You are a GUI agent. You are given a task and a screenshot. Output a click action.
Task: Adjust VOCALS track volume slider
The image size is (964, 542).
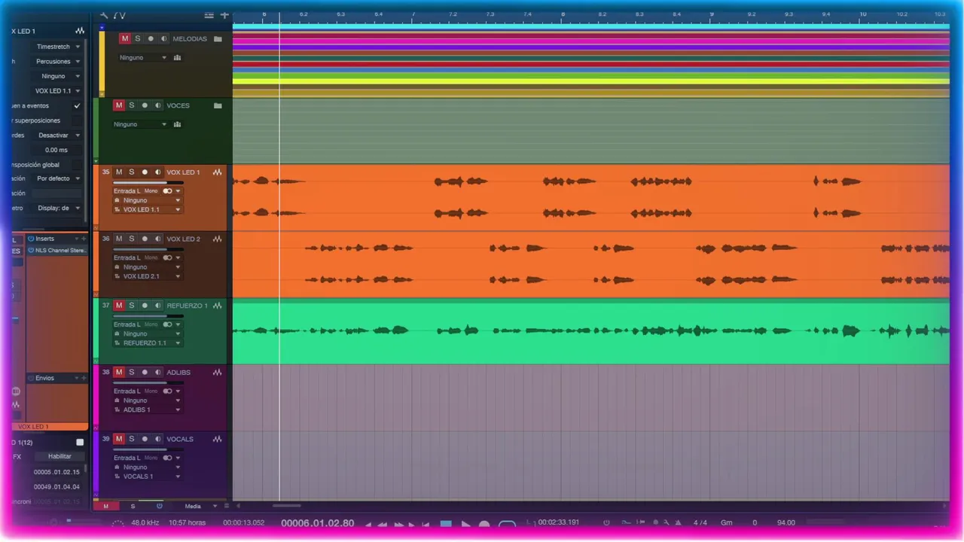point(148,449)
